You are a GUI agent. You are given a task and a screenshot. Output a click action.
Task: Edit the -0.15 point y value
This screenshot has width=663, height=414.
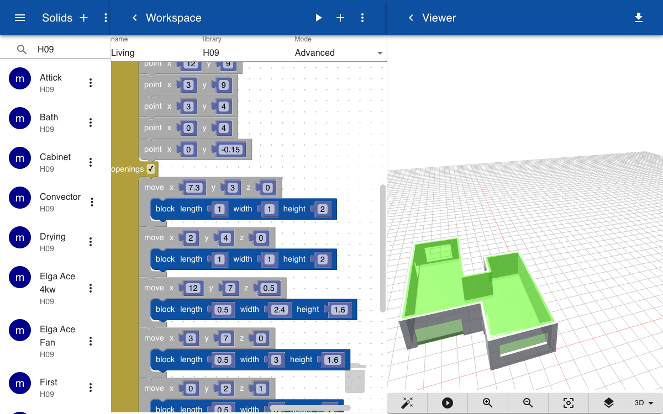click(230, 150)
